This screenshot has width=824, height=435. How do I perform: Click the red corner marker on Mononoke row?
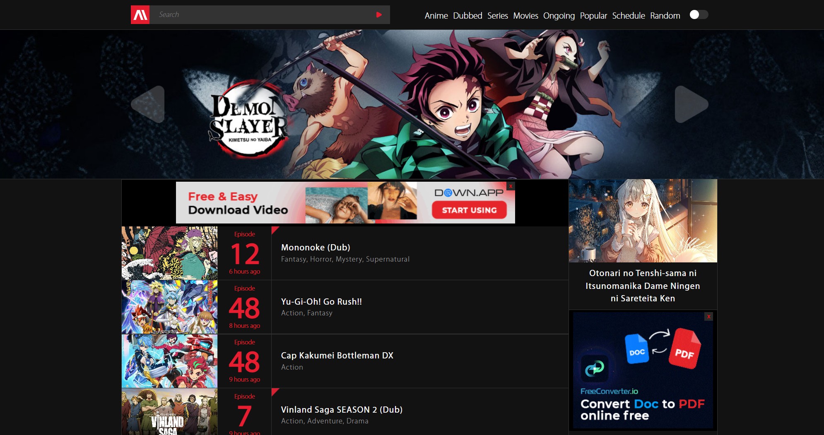click(275, 230)
